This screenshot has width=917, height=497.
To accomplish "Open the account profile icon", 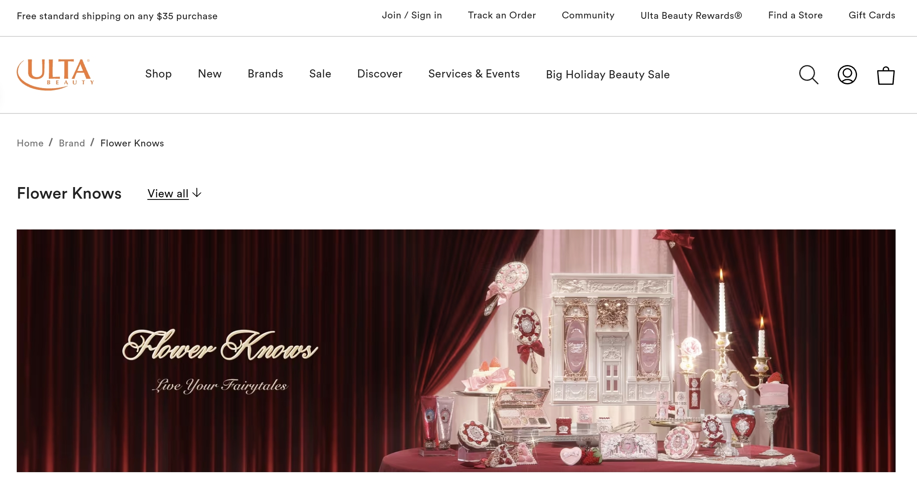I will coord(847,75).
